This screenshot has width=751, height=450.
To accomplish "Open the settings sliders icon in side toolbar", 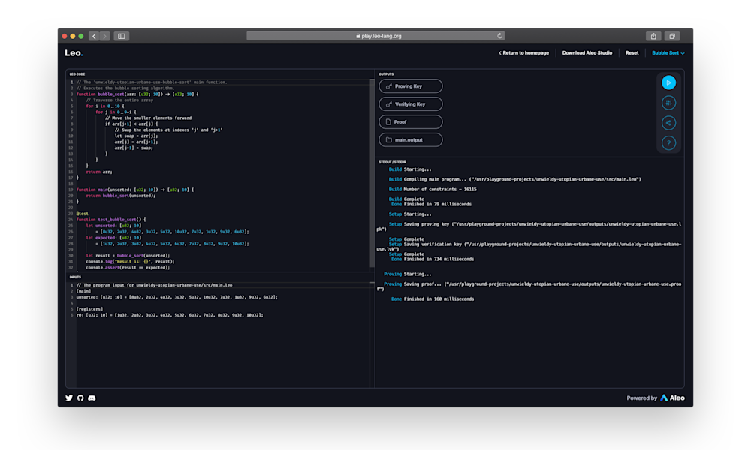I will coord(668,103).
